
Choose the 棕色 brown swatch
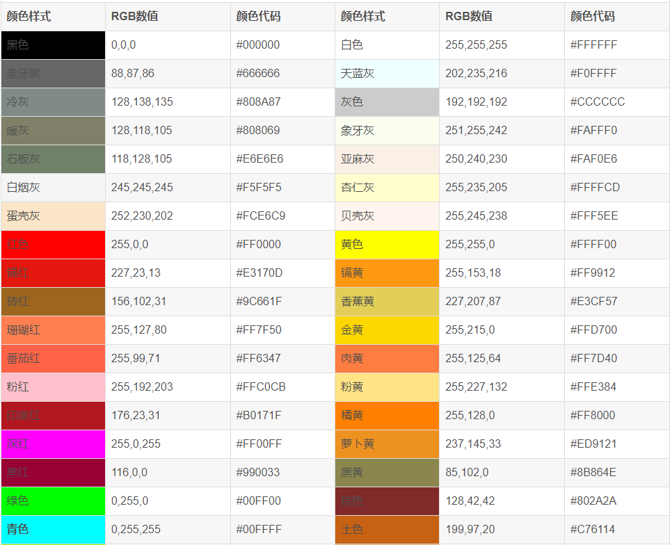[387, 501]
